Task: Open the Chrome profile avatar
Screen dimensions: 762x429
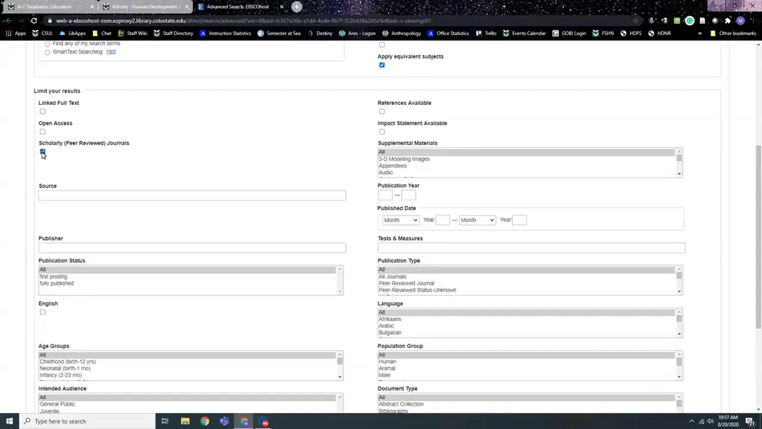Action: (x=741, y=20)
